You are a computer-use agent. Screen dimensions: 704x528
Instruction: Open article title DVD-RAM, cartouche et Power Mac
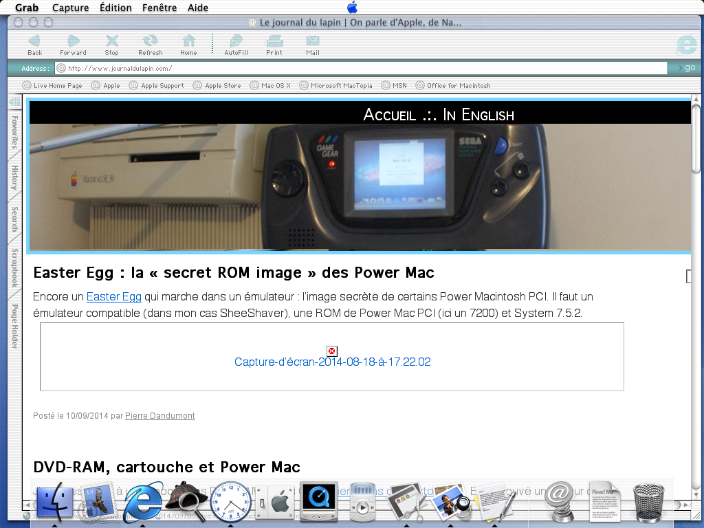(x=166, y=467)
